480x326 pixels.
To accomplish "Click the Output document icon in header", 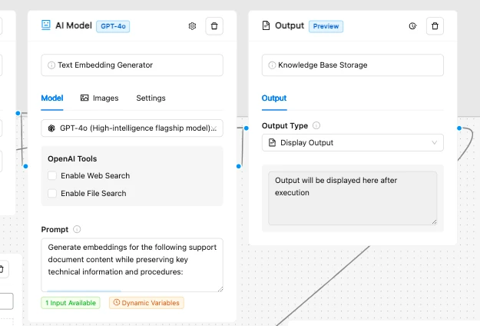I will (266, 25).
